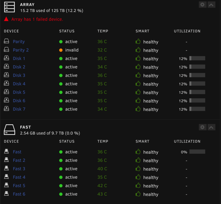Click the disk icon beside Disk 1

click(6, 58)
